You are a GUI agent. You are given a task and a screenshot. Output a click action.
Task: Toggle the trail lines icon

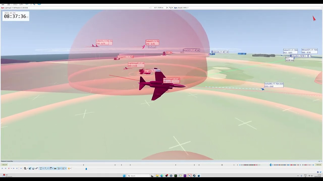46,168
